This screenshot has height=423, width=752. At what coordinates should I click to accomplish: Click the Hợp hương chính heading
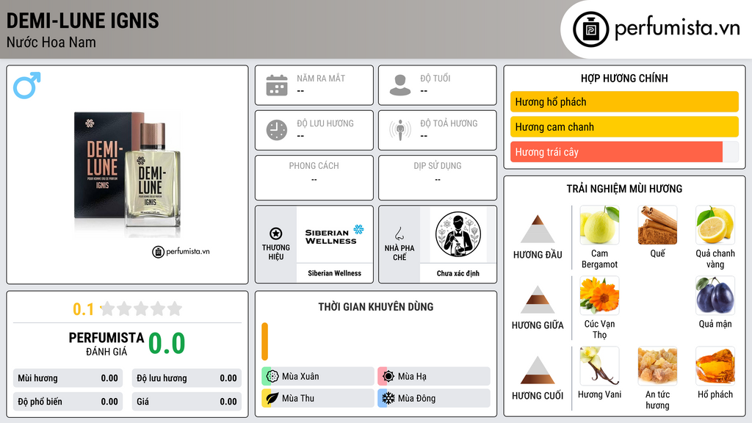tap(624, 78)
